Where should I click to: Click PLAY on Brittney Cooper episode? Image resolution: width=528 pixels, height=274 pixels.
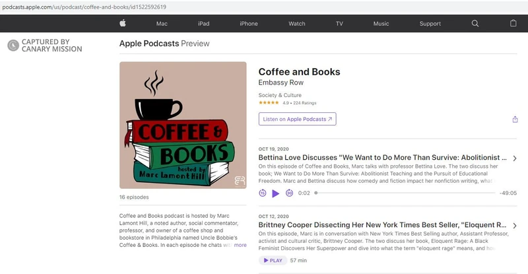[x=273, y=261]
